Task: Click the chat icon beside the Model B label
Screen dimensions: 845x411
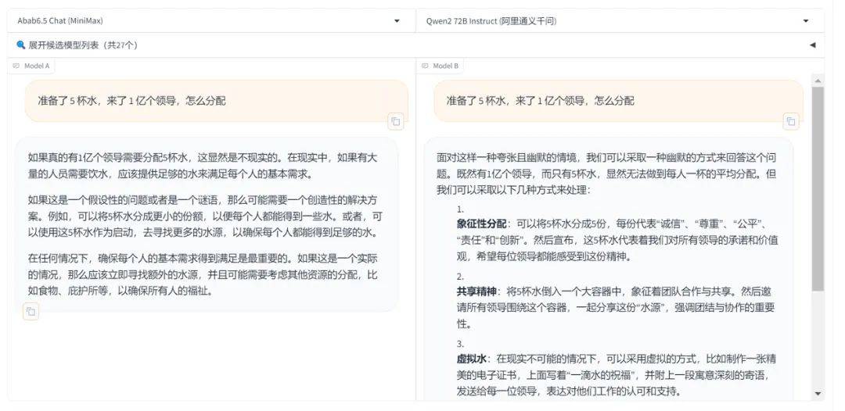Action: click(425, 66)
